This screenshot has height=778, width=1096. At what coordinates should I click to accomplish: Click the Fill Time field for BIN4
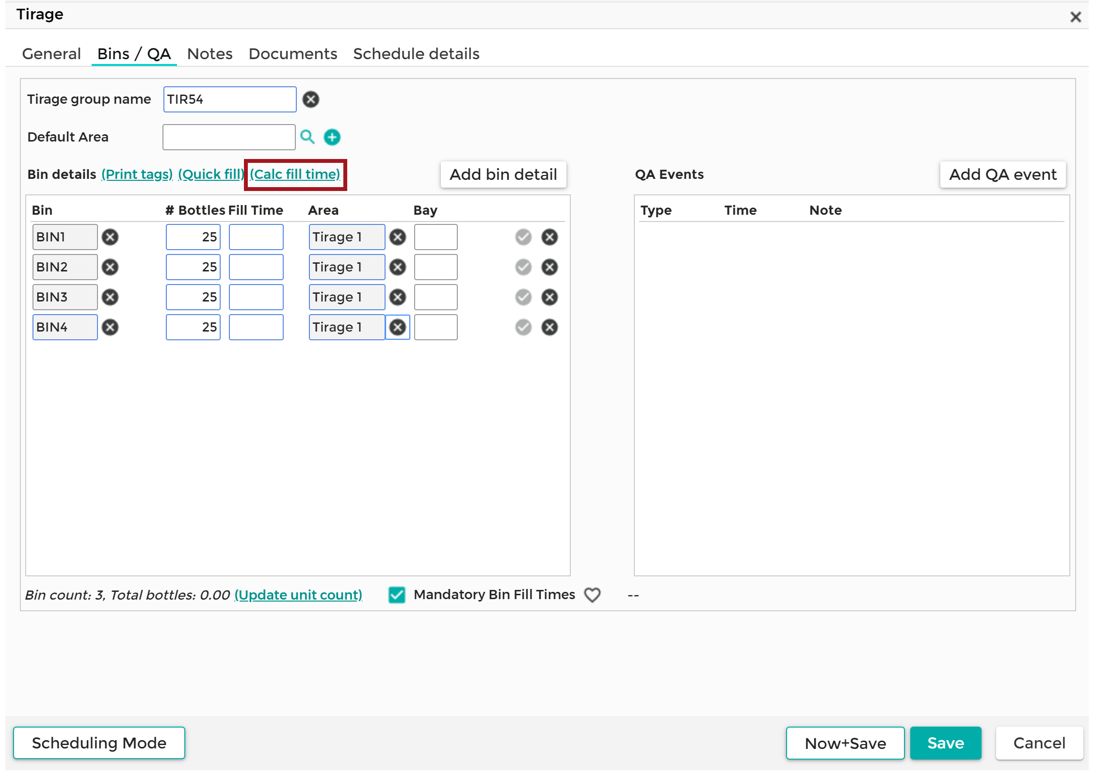(256, 327)
